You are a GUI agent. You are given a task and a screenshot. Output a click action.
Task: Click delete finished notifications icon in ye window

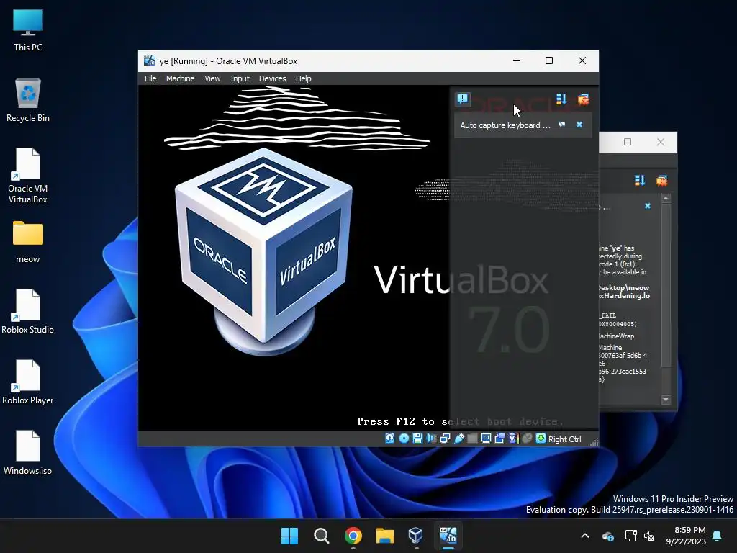[x=583, y=99]
